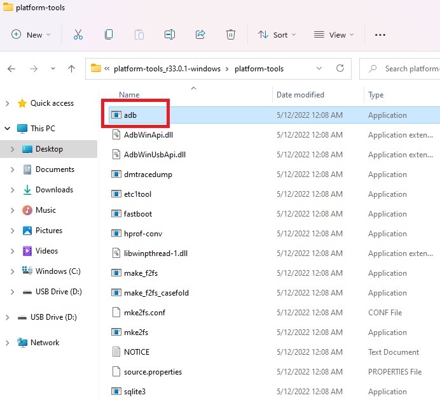
Task: Sort by the Type column header
Action: pos(376,95)
